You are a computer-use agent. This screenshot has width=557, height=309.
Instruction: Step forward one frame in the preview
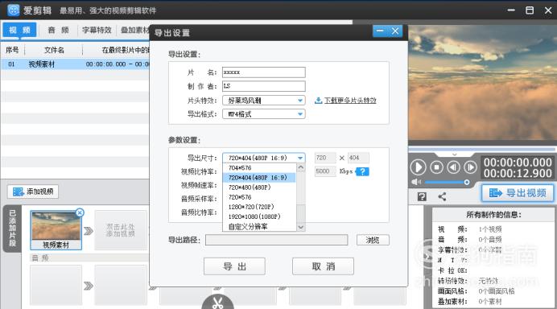(470, 167)
